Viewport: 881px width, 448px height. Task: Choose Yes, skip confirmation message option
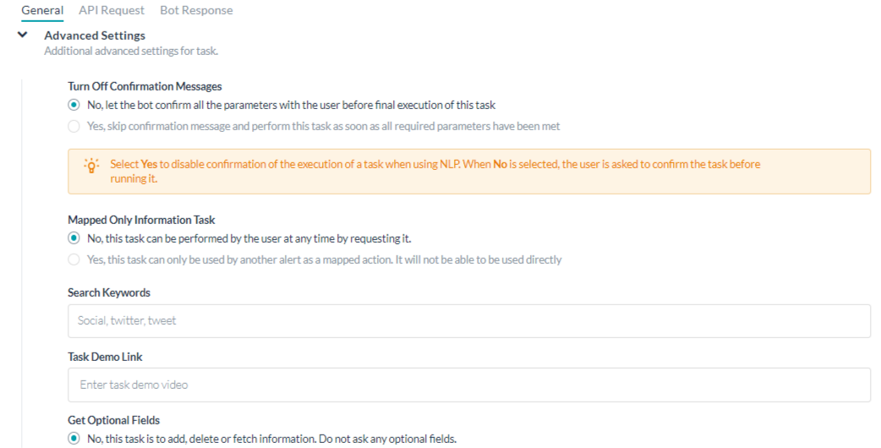pos(74,126)
